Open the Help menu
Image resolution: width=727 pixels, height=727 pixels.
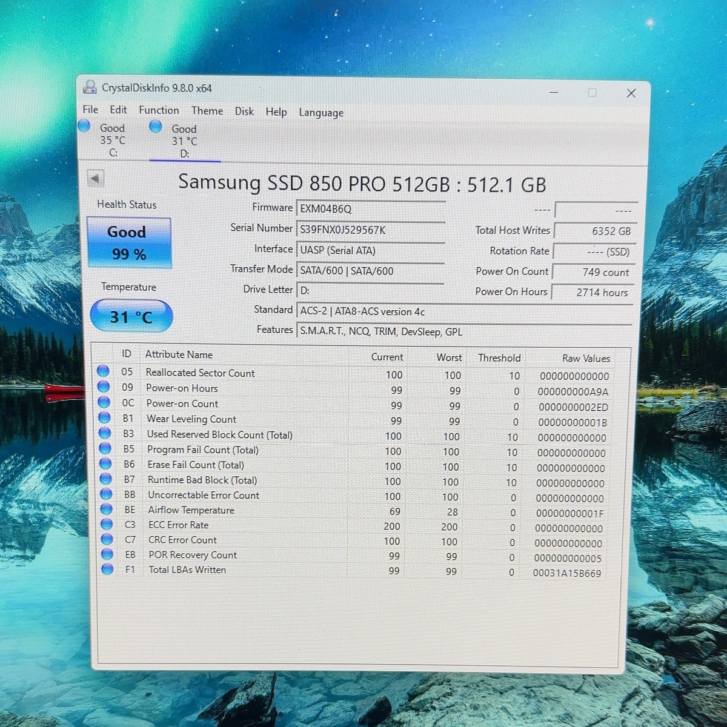[276, 112]
